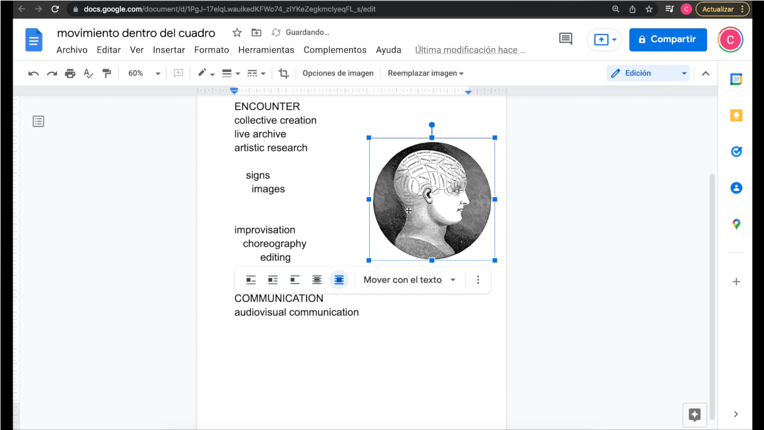Click the Compartir button
The height and width of the screenshot is (430, 764).
tap(667, 39)
